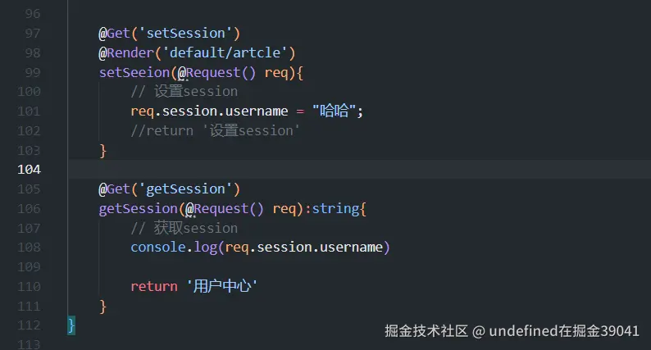651x350 pixels.
Task: Click the @Render('default/artcle') decorator line
Action: pyautogui.click(x=197, y=52)
